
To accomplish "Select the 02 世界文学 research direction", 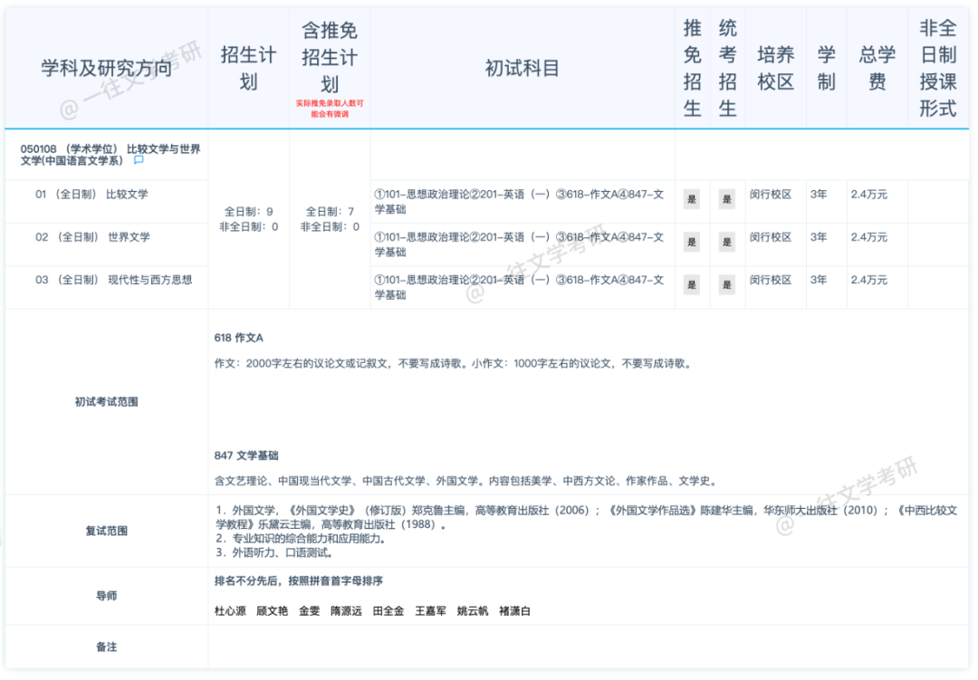I will coord(92,237).
